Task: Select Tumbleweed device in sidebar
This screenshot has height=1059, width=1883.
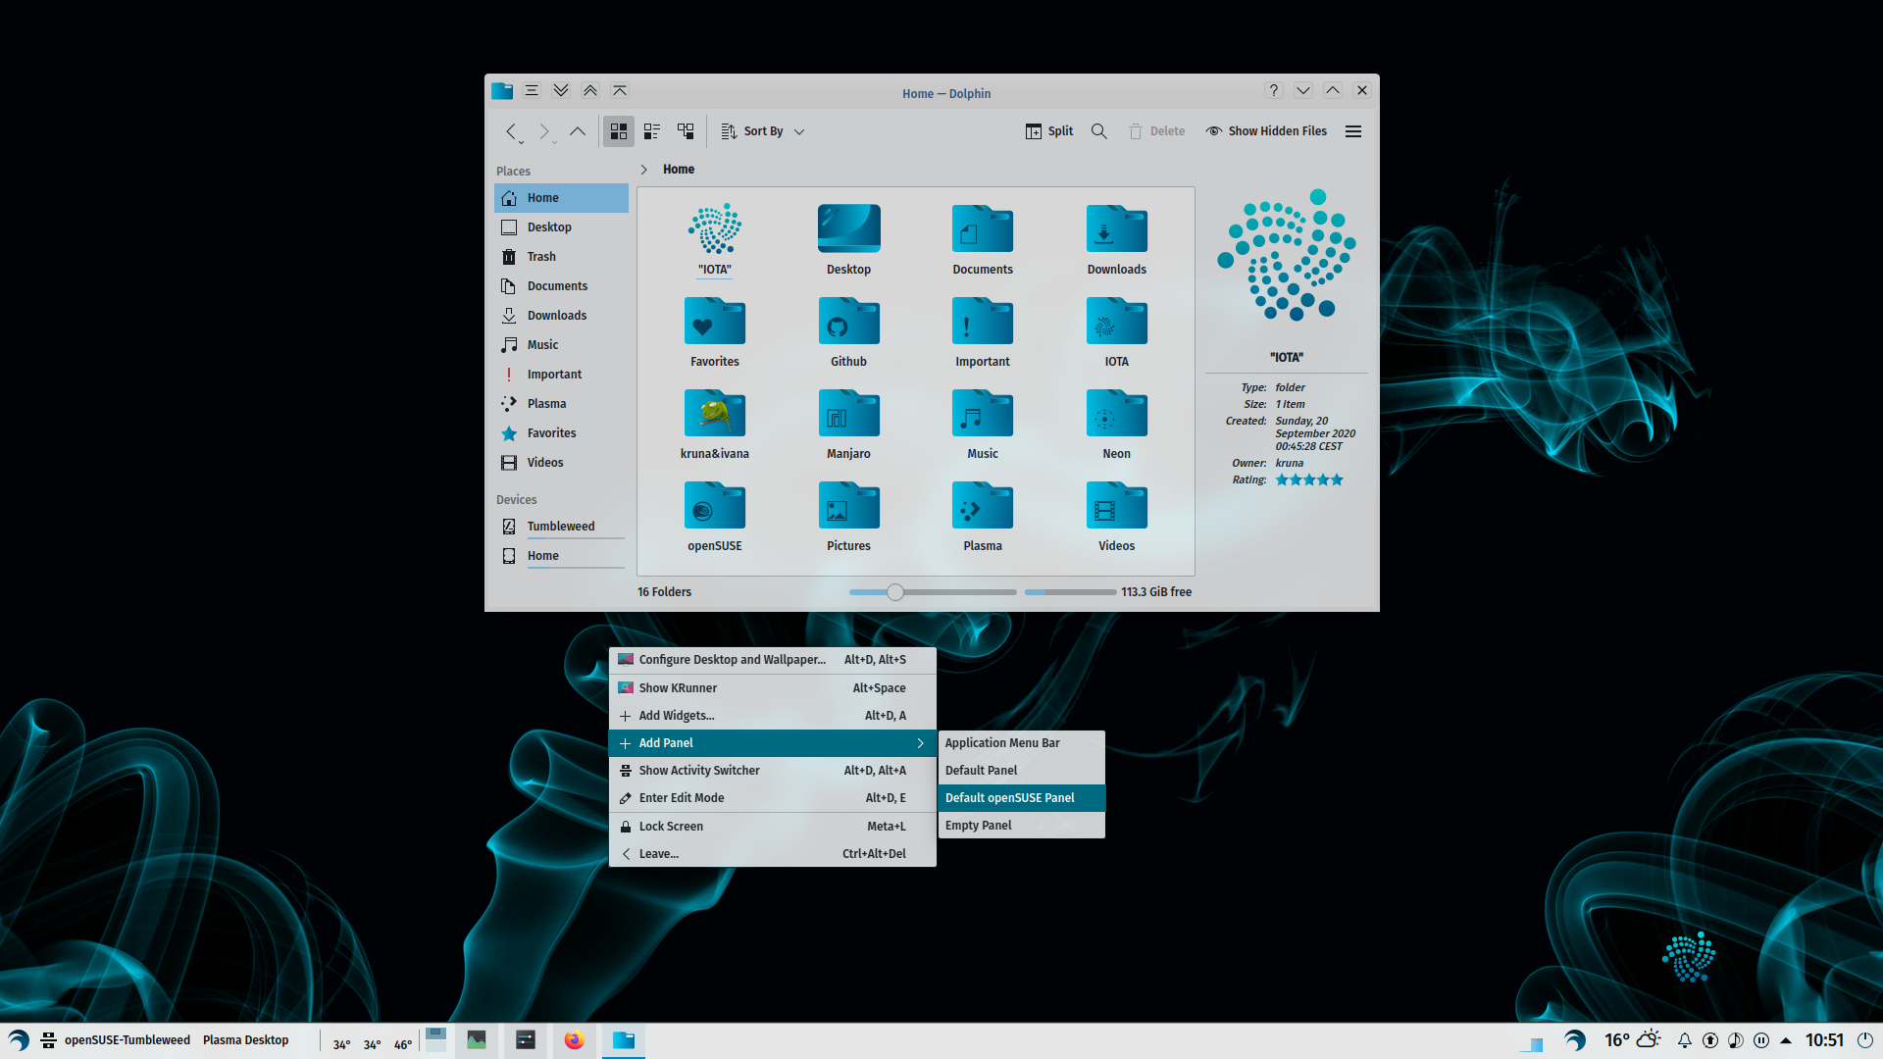Action: [561, 527]
